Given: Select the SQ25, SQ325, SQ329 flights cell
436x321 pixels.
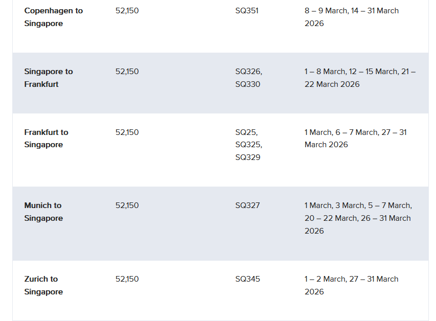Looking at the screenshot, I should [x=248, y=145].
